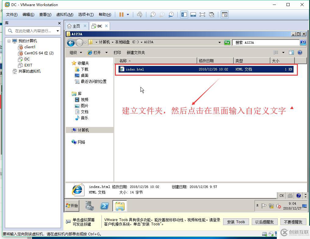
Task: Click the explorer forward navigation button
Action: point(79,43)
